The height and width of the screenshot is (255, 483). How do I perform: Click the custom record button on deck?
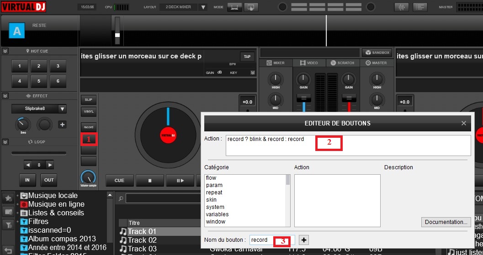coord(89,127)
